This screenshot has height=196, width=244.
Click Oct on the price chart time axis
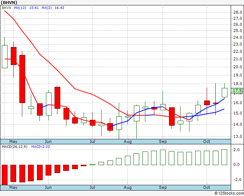coord(206,141)
